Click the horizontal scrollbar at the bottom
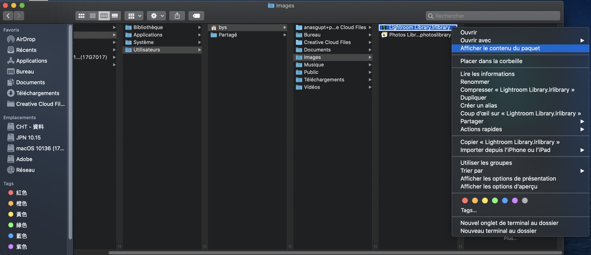This screenshot has width=591, height=255. (x=335, y=253)
